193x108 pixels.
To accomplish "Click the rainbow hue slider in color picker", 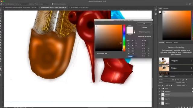I will [124, 38].
